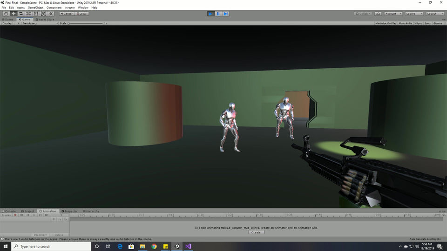The image size is (447, 251).
Task: Open Google Chrome from the taskbar
Action: [154, 246]
